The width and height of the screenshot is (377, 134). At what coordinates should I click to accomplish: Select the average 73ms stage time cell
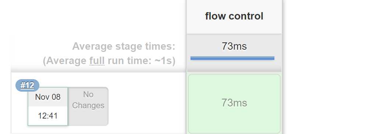pos(234,53)
